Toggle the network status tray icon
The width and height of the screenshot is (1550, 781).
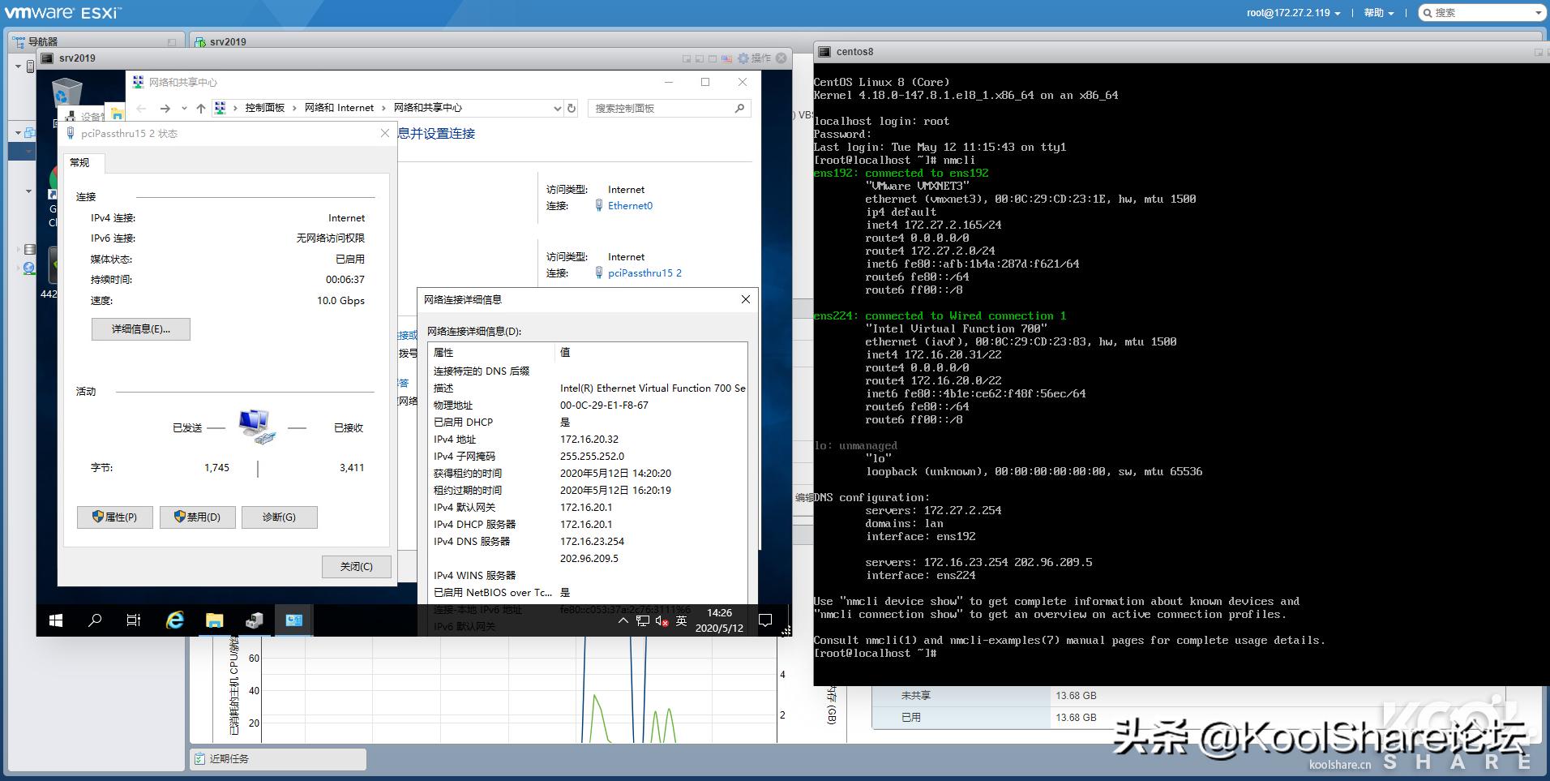click(643, 620)
